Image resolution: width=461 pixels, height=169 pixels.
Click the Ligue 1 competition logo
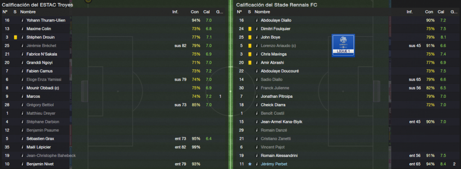[x=343, y=45]
